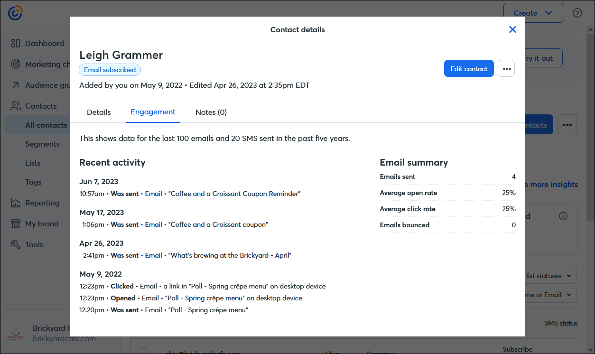Click the help question mark icon
Viewport: 595px width, 354px height.
[577, 13]
